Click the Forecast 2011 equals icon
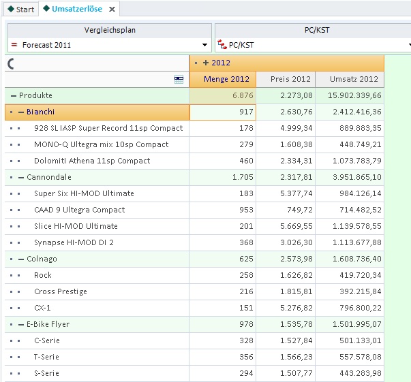The width and height of the screenshot is (411, 382). pos(14,45)
